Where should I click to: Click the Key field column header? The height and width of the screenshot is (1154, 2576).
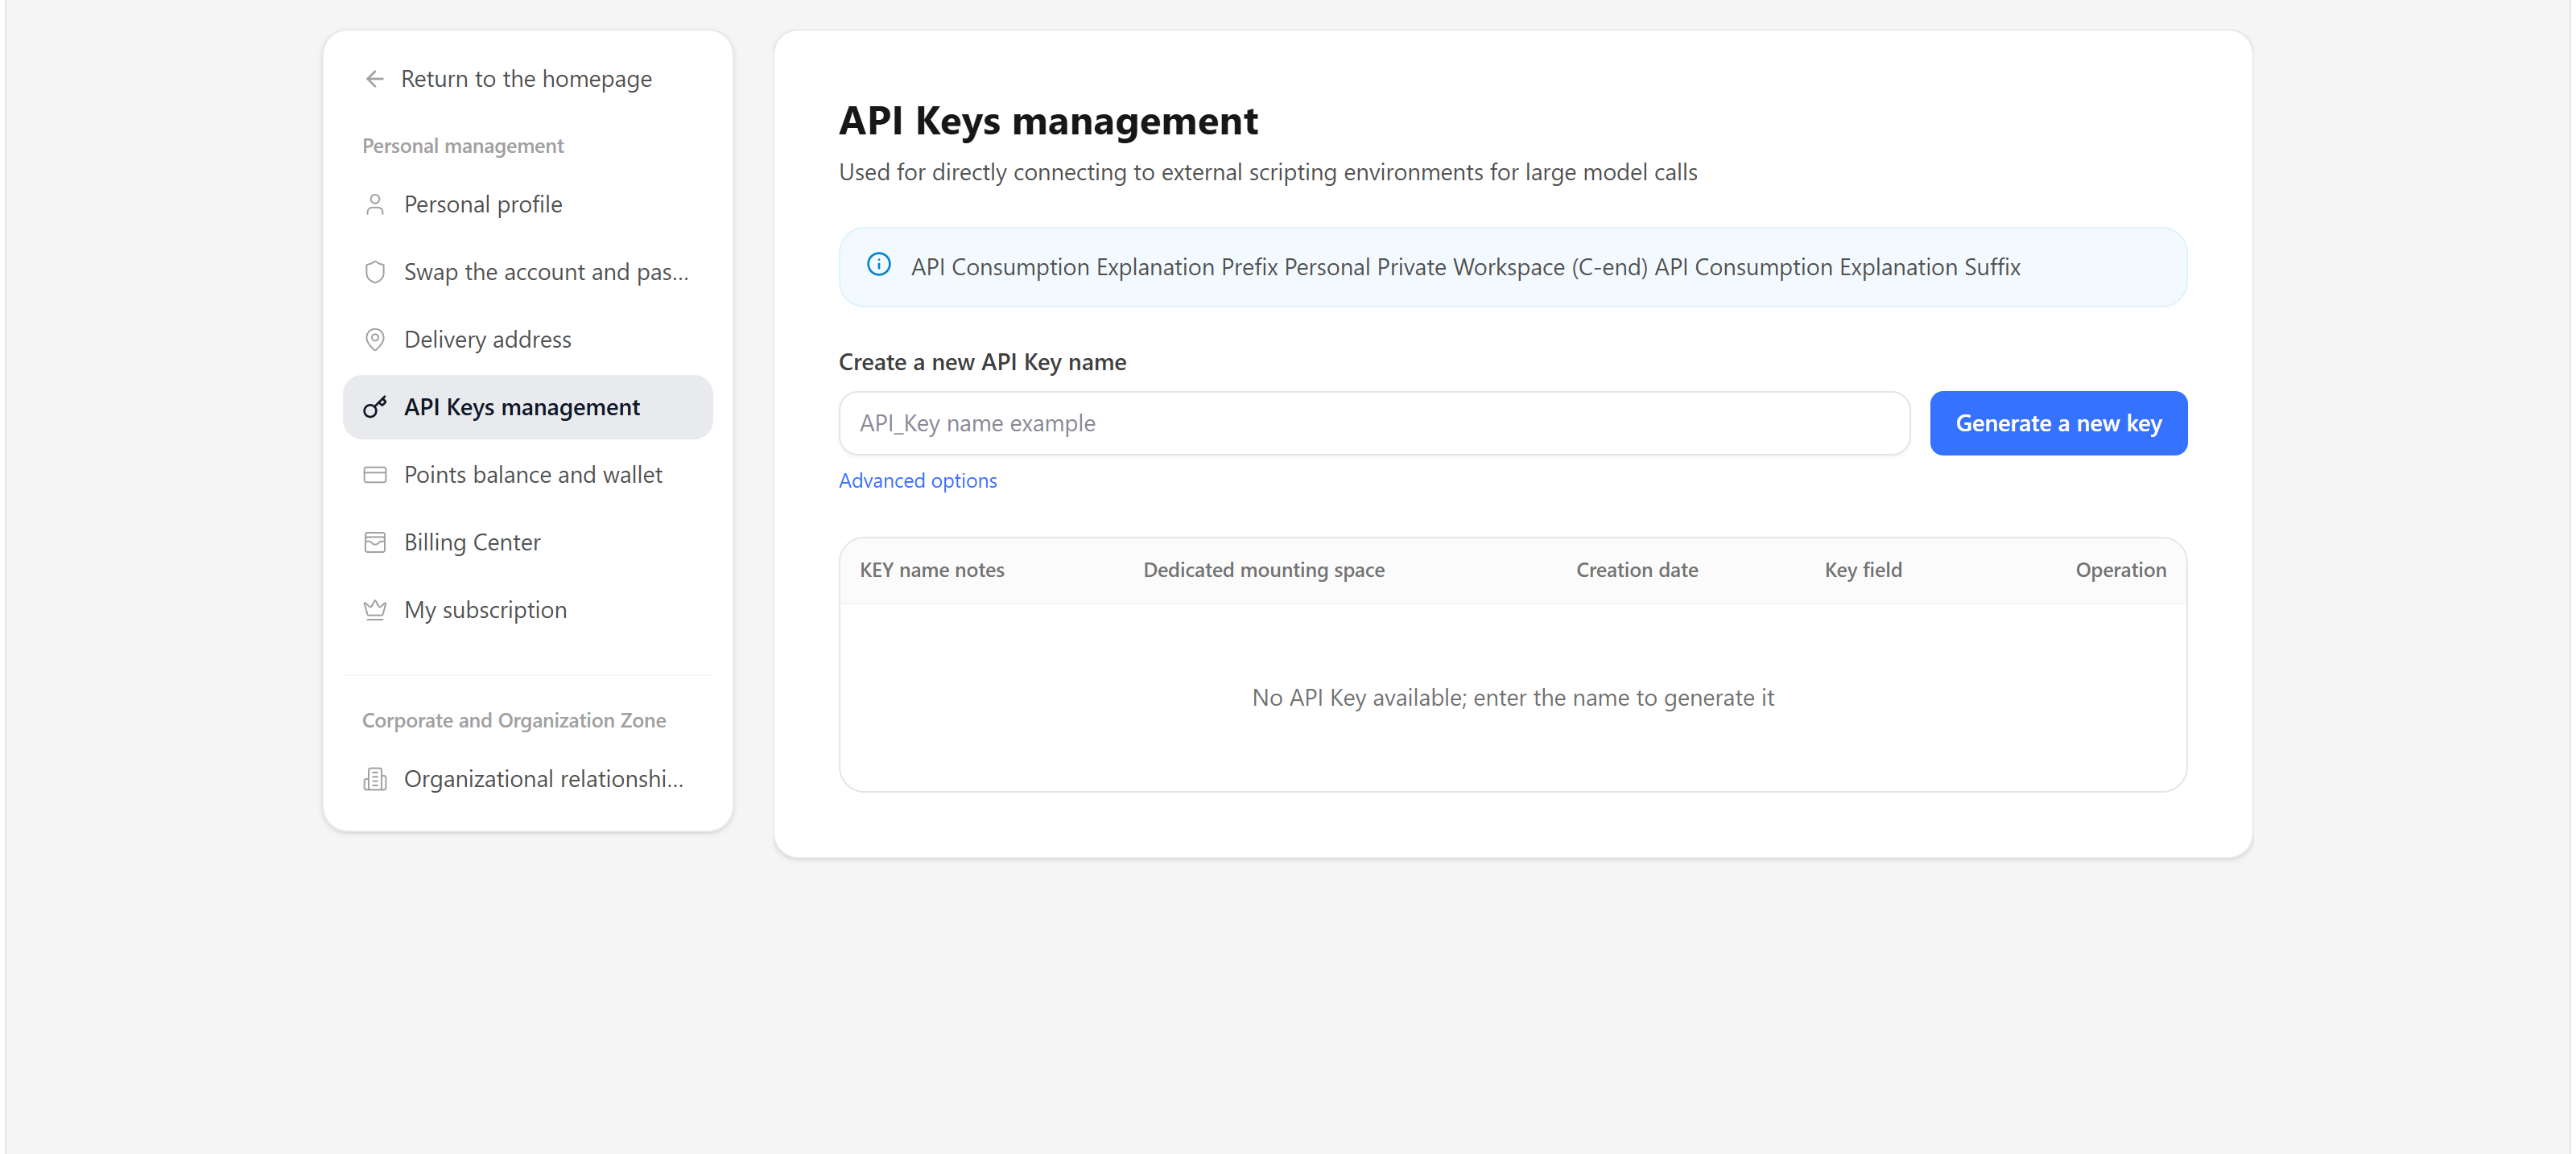click(x=1863, y=570)
